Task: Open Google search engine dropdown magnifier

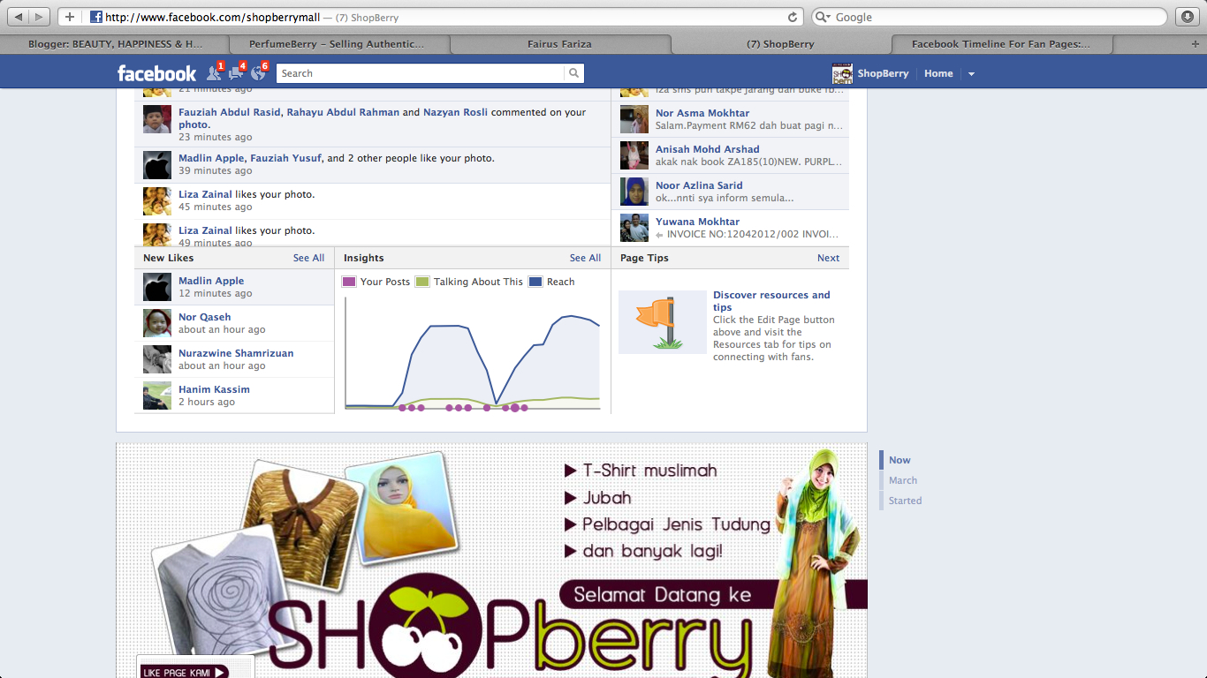Action: pos(822,17)
